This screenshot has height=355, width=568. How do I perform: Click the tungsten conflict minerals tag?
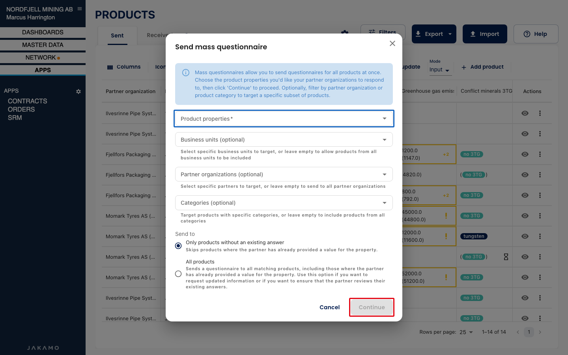click(x=474, y=236)
